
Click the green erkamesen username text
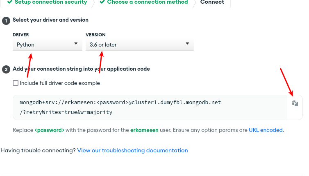(x=144, y=130)
